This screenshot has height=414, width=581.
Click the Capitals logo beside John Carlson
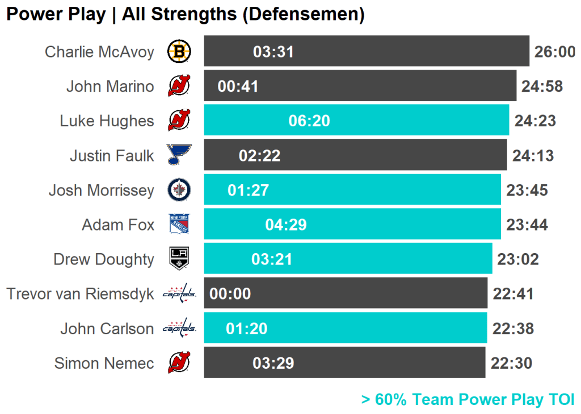[179, 328]
